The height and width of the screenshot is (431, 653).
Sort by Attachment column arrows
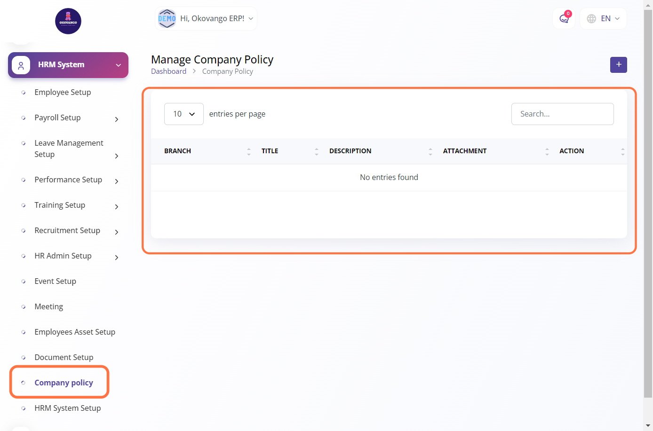point(547,151)
